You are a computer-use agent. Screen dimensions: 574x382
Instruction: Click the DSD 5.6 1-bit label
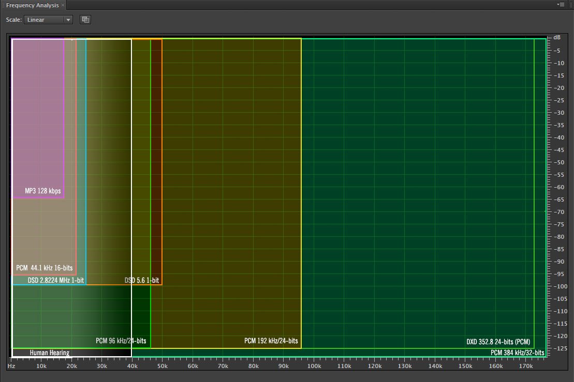[x=141, y=280]
